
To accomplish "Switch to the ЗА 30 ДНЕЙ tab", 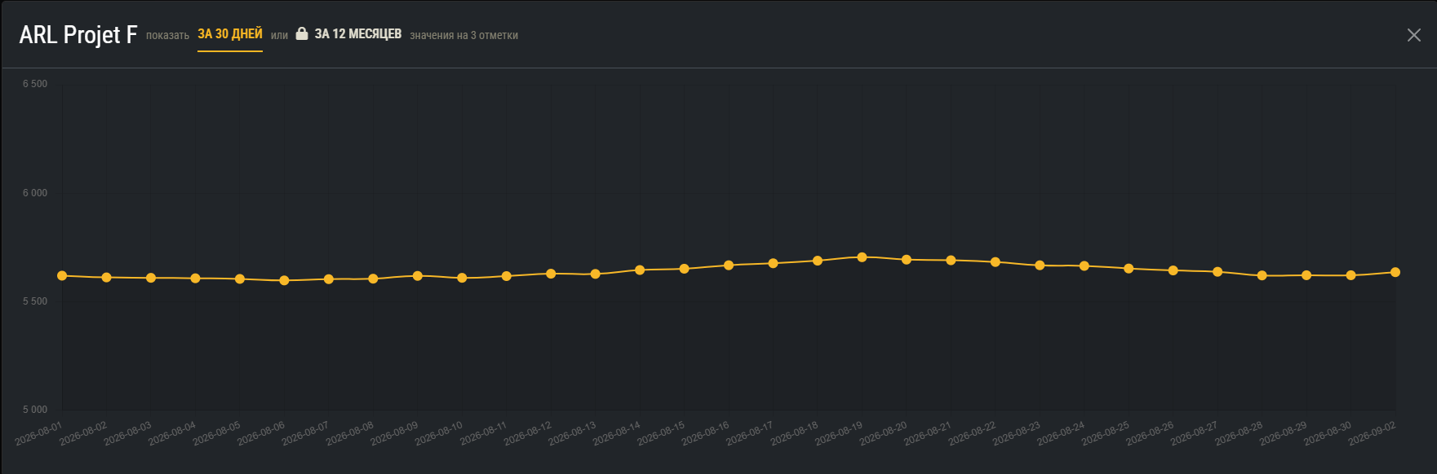I will click(230, 34).
